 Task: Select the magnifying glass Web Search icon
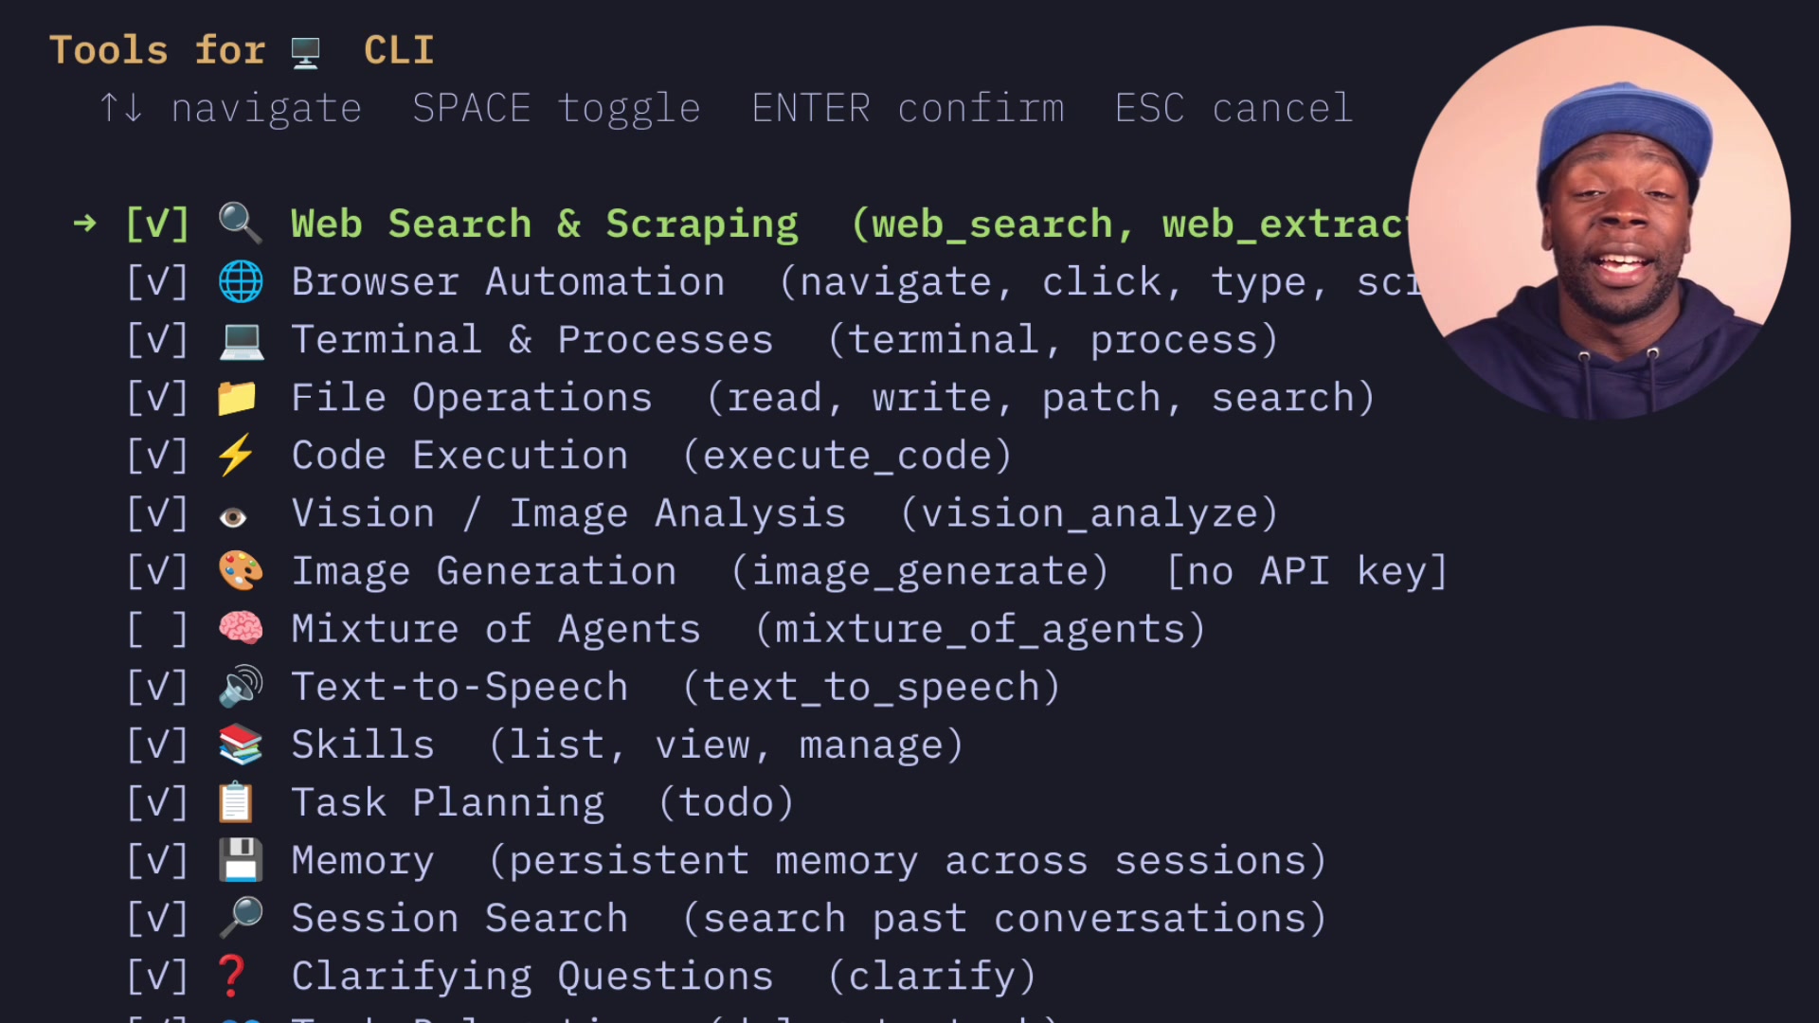(239, 224)
